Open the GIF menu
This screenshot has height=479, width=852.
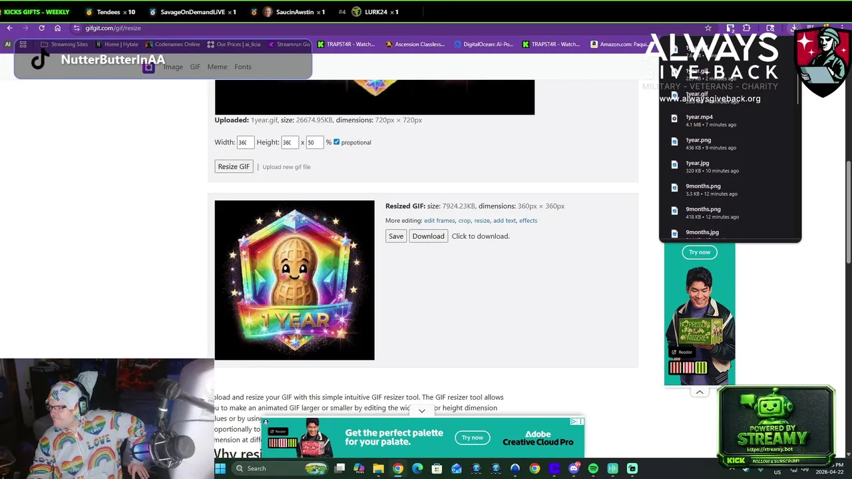coord(195,67)
